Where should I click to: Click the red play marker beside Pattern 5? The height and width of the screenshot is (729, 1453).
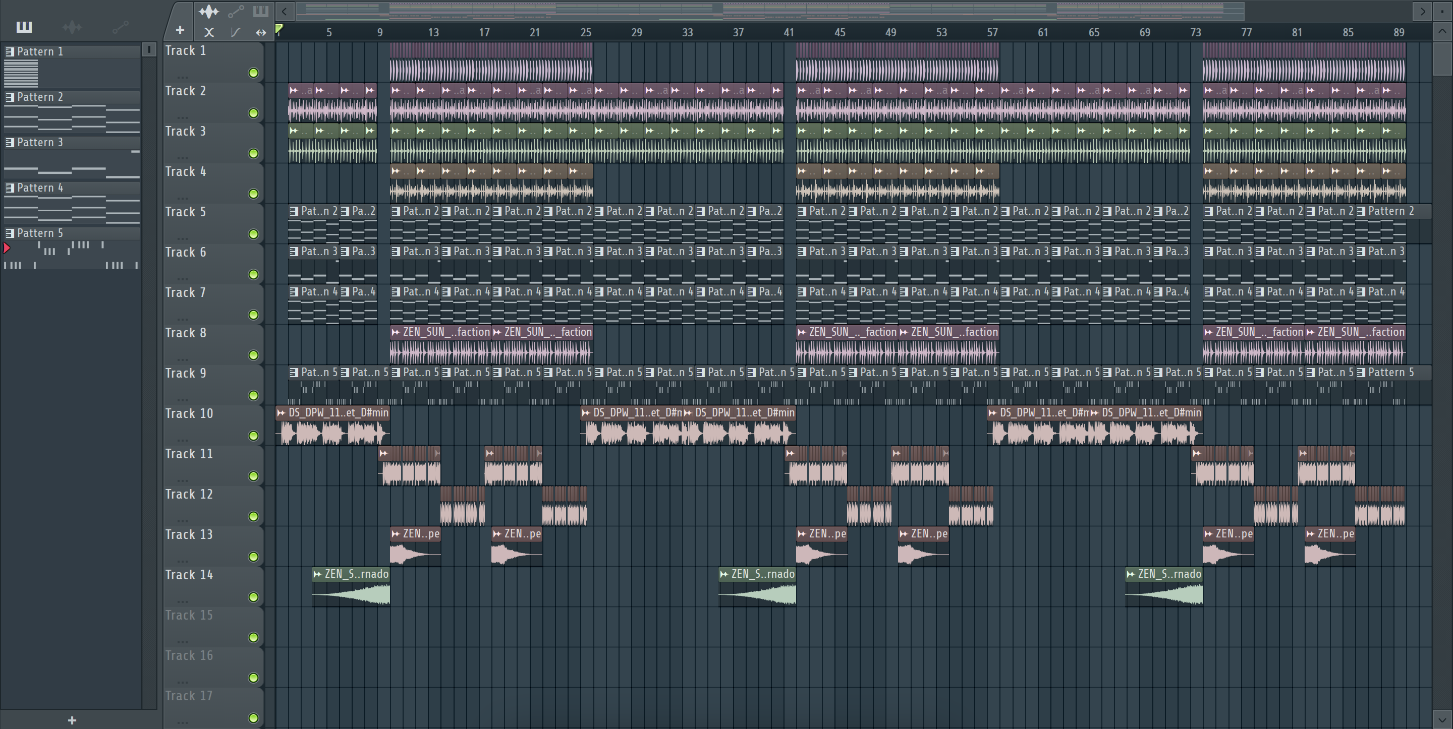pos(7,248)
